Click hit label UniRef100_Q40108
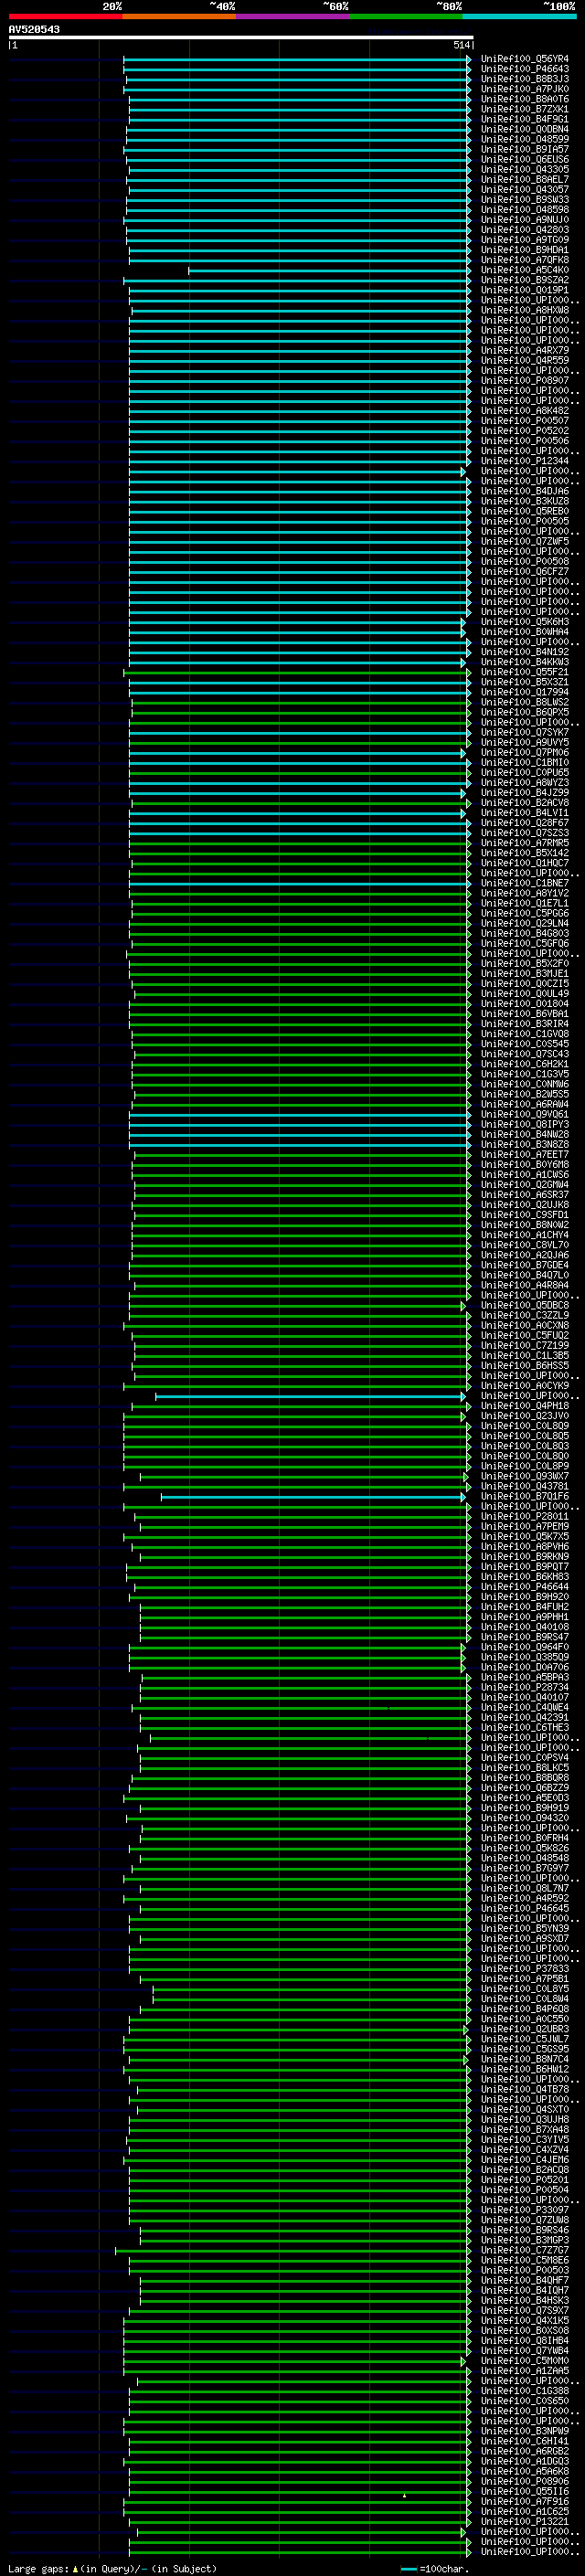This screenshot has height=2576, width=585. point(525,1627)
